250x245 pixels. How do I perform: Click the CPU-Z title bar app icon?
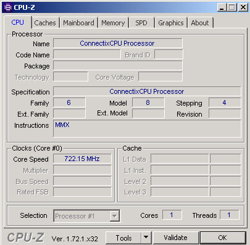(x=8, y=7)
